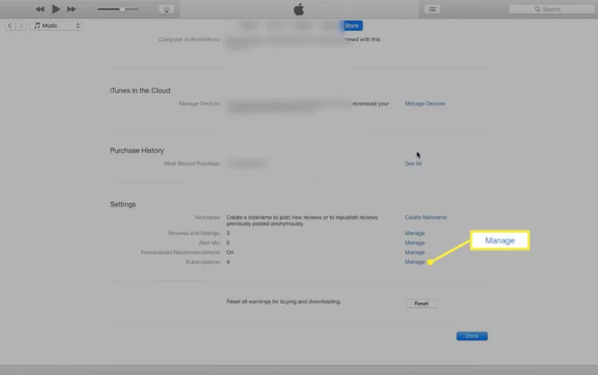Click the 'Settings' section heading
Screen dimensions: 598x375
(123, 204)
